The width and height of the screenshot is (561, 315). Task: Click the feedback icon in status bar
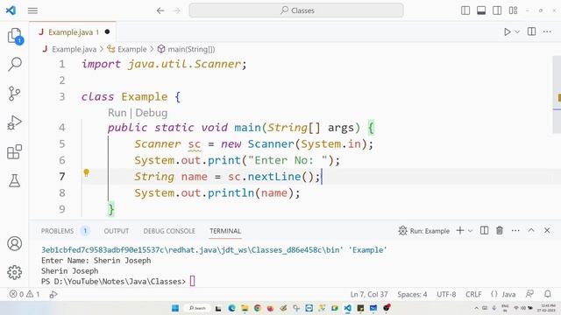[529, 294]
